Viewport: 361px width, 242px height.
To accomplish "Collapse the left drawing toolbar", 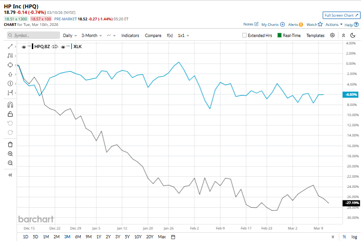I will 10,175.
